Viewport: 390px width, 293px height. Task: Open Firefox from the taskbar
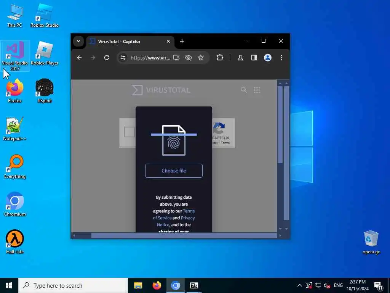(x=157, y=285)
